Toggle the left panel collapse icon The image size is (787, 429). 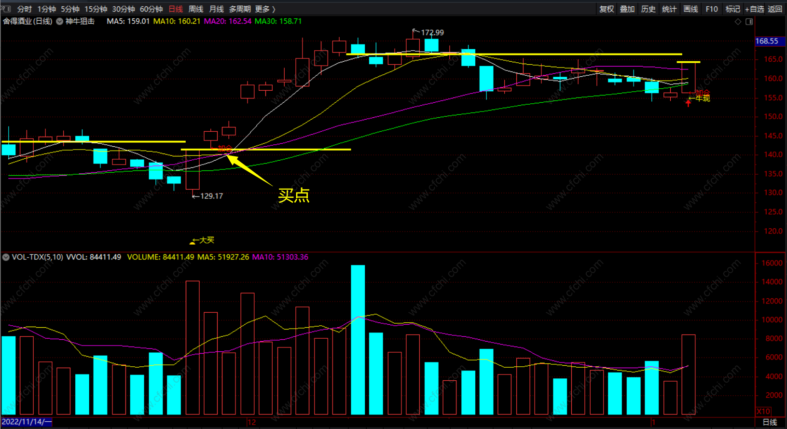(6, 9)
